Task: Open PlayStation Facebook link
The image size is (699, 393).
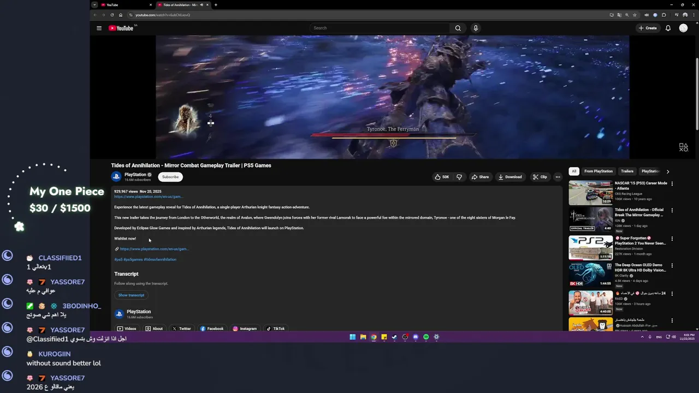Action: click(x=212, y=329)
